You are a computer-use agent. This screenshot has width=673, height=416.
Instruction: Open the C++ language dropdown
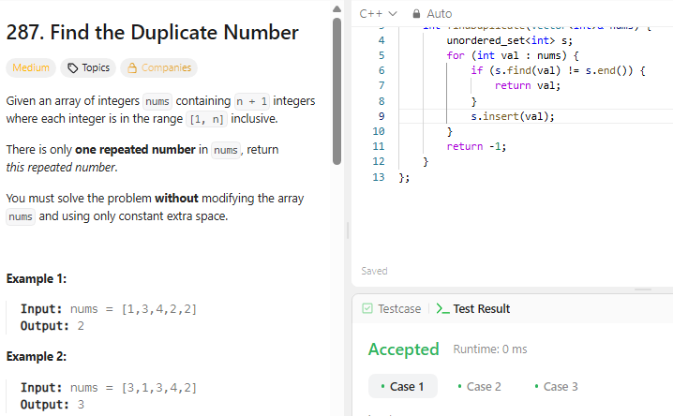[378, 14]
